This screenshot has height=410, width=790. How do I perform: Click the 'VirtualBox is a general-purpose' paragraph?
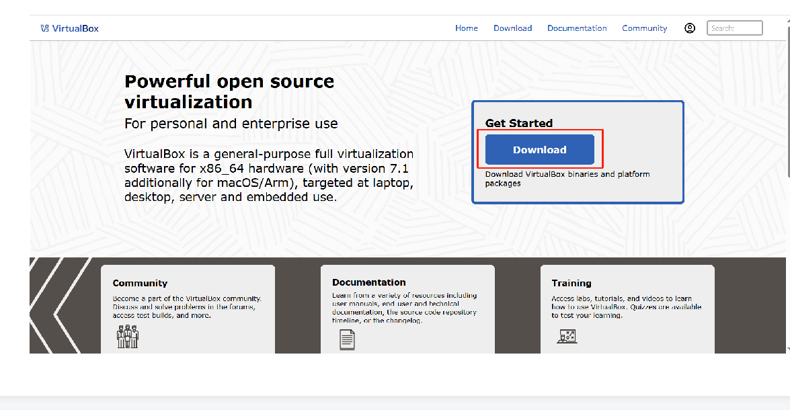pos(269,175)
